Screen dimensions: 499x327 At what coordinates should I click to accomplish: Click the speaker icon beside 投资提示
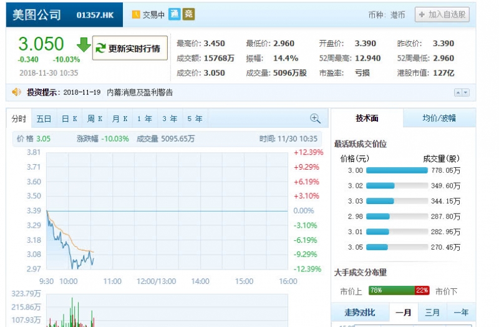click(17, 92)
